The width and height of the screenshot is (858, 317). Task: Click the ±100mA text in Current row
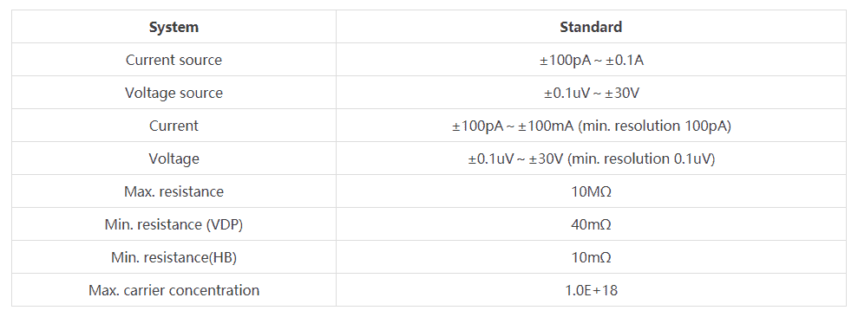tap(546, 126)
